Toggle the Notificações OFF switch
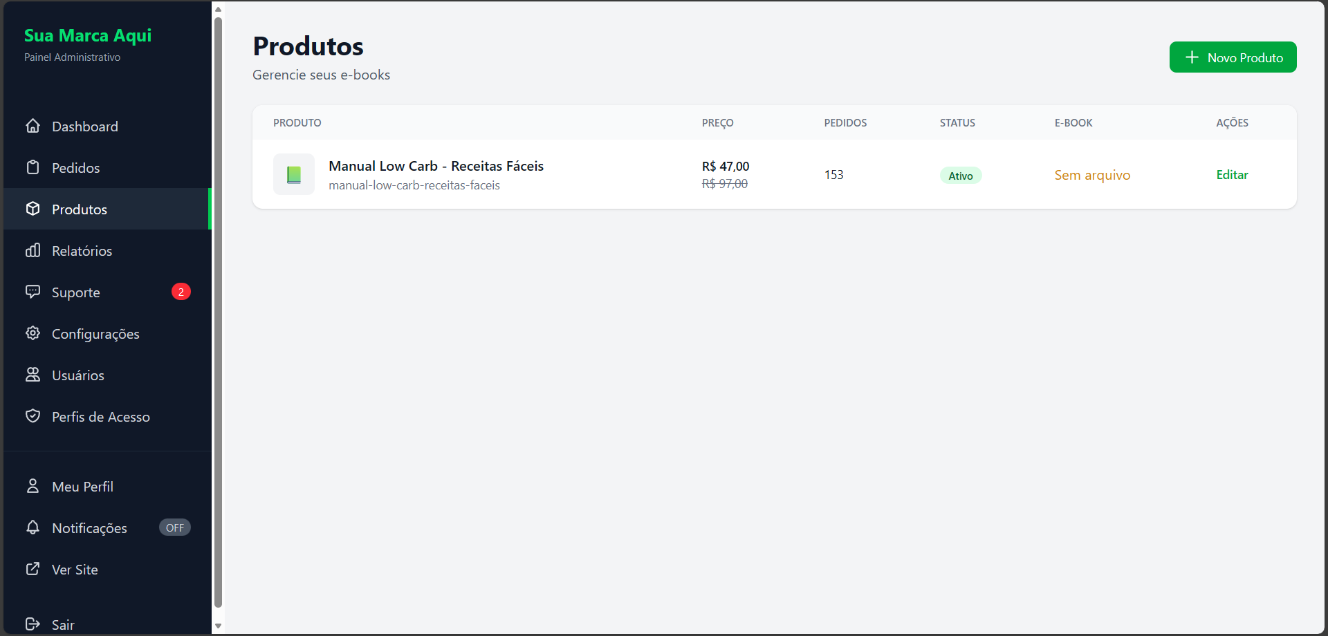Viewport: 1328px width, 636px height. 174,527
